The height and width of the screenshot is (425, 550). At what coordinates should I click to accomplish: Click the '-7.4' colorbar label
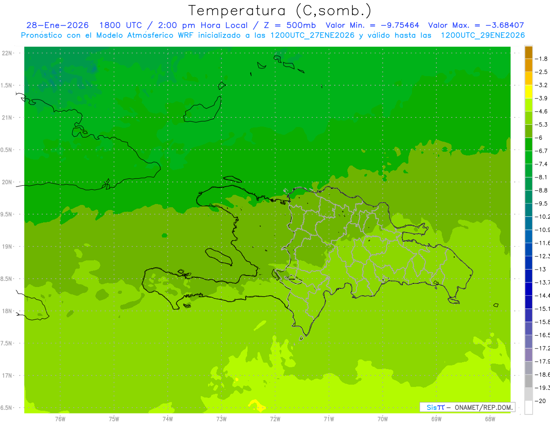click(542, 164)
